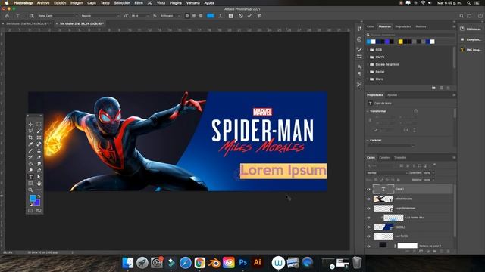Image resolution: width=485 pixels, height=272 pixels.
Task: Select the Clone Stamp tool
Action: [39, 151]
